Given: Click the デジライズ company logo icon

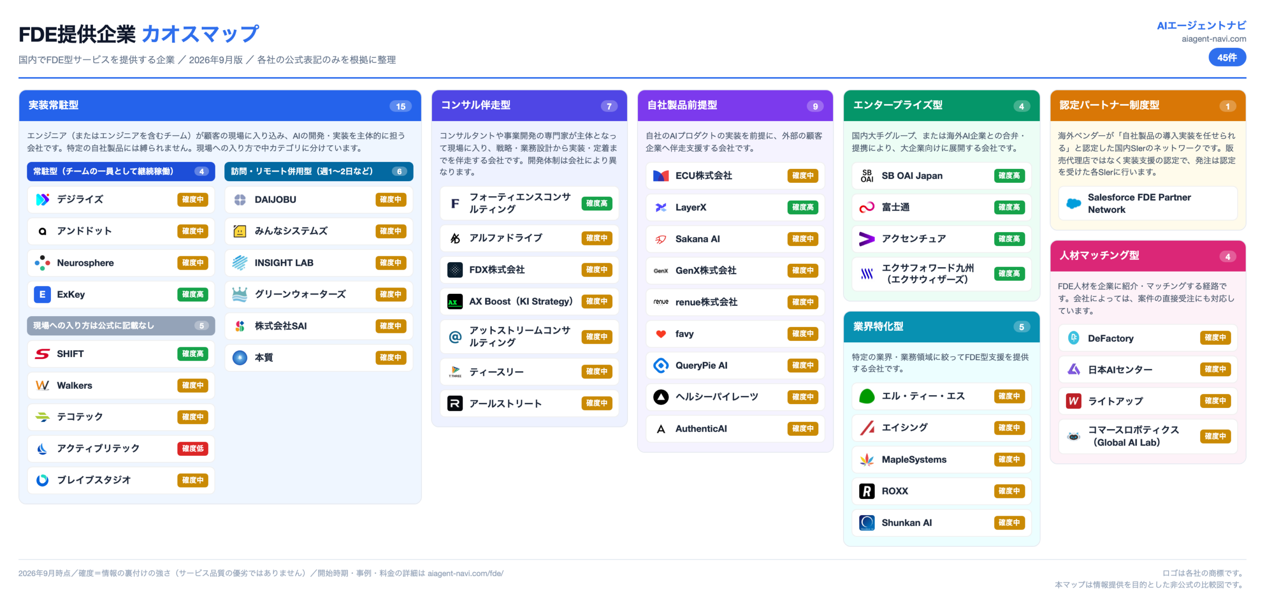Looking at the screenshot, I should tap(42, 200).
